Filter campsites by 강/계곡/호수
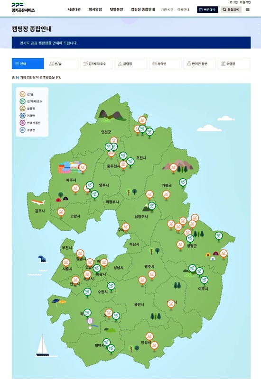261x380 pixels. (x=96, y=63)
